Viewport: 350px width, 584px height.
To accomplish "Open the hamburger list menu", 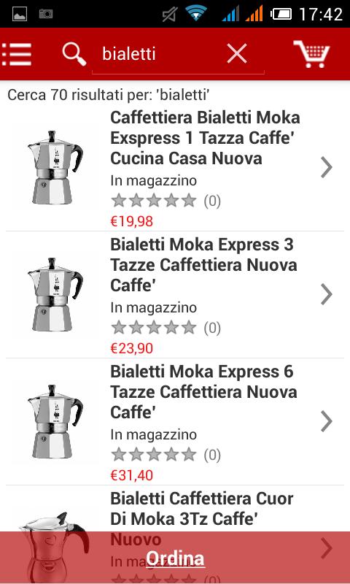I will tap(16, 54).
